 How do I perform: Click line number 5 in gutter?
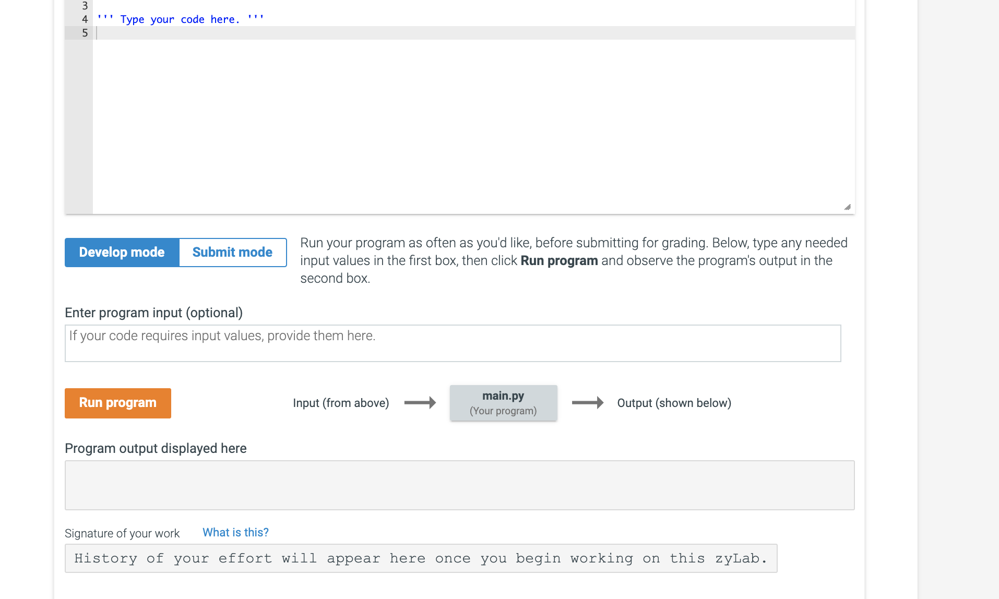tap(85, 33)
